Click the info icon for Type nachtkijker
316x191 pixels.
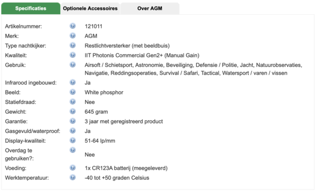tap(72, 45)
